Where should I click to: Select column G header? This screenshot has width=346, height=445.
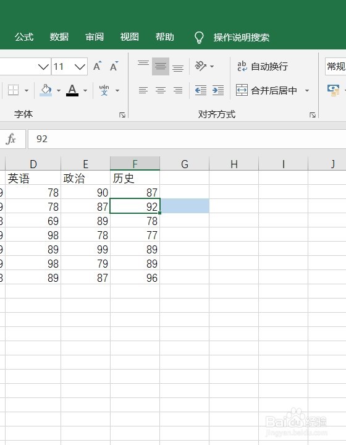click(184, 163)
